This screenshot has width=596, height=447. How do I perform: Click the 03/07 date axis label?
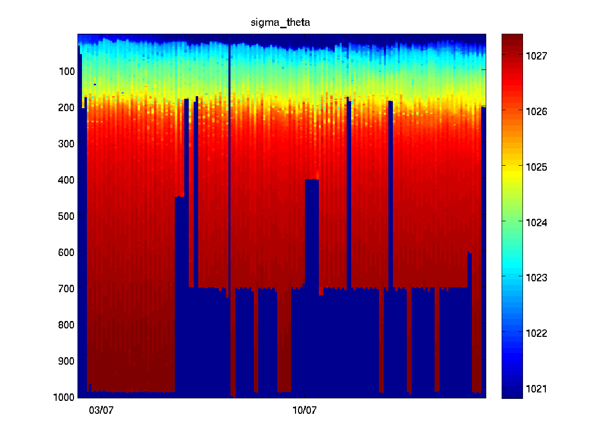coord(102,410)
